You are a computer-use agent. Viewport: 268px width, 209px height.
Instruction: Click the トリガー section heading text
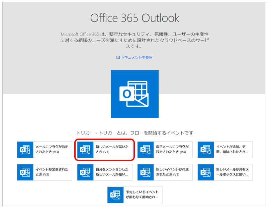point(135,133)
